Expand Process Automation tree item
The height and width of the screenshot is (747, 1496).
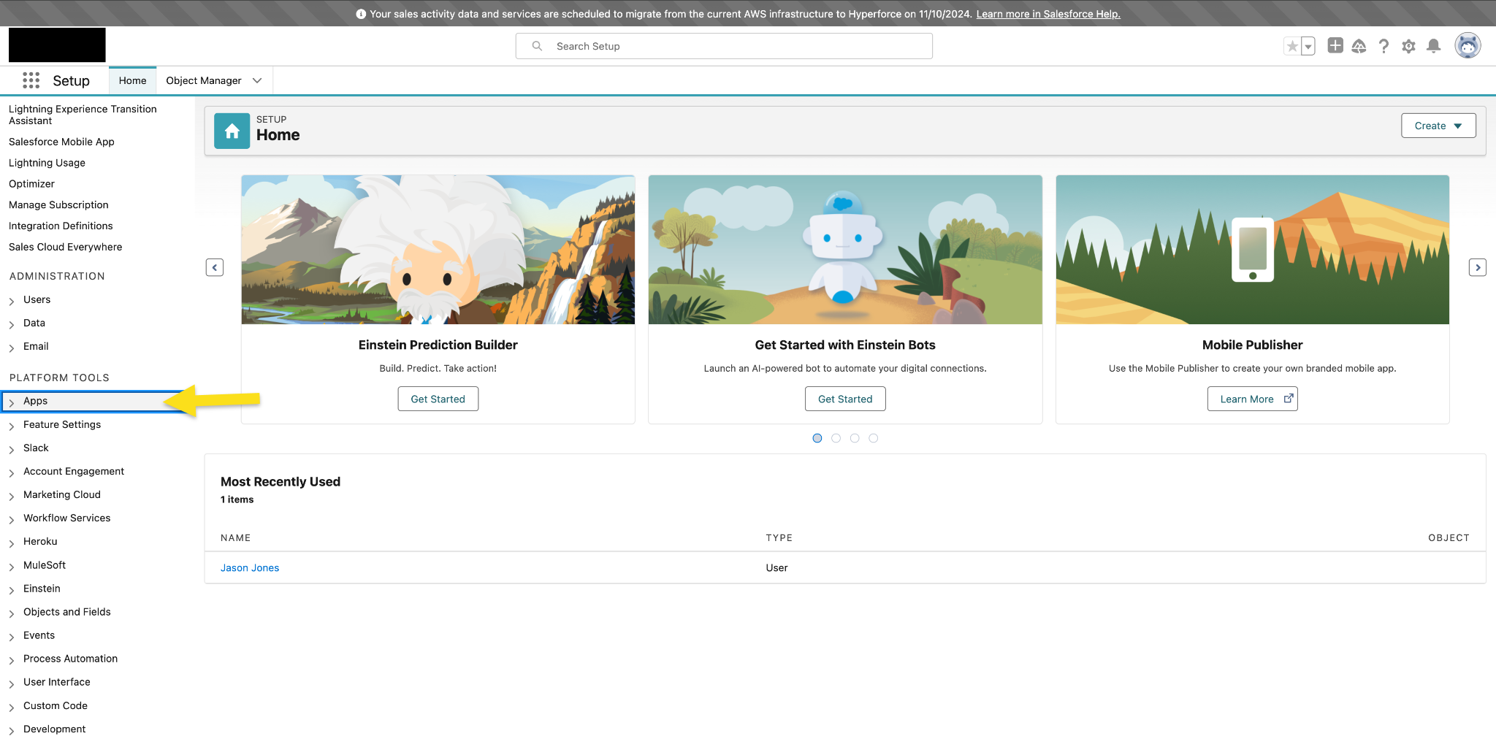tap(12, 660)
